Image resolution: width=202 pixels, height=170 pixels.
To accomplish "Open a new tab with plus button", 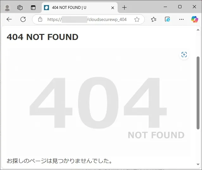I will coord(124,8).
